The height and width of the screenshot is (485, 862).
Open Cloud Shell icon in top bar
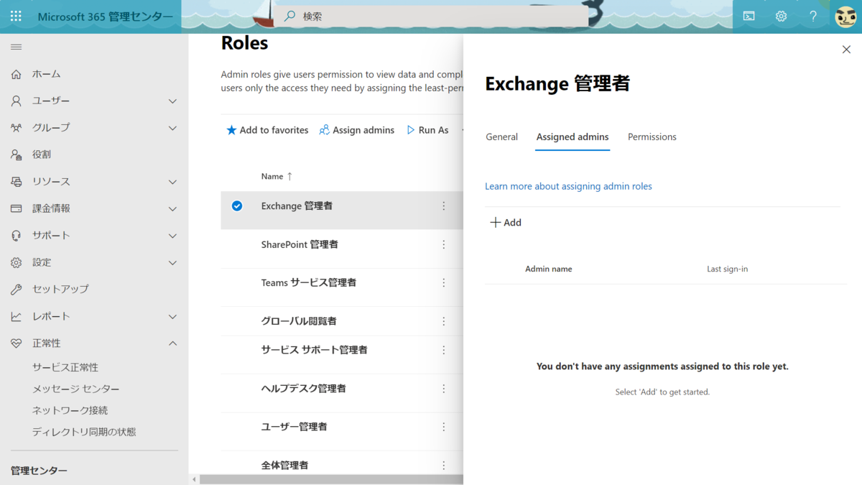[749, 16]
